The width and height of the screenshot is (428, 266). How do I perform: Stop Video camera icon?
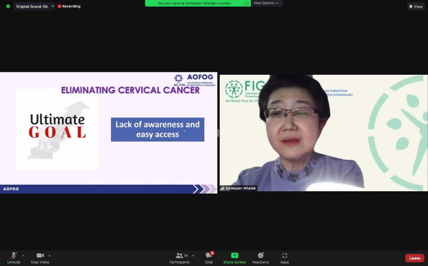40,255
